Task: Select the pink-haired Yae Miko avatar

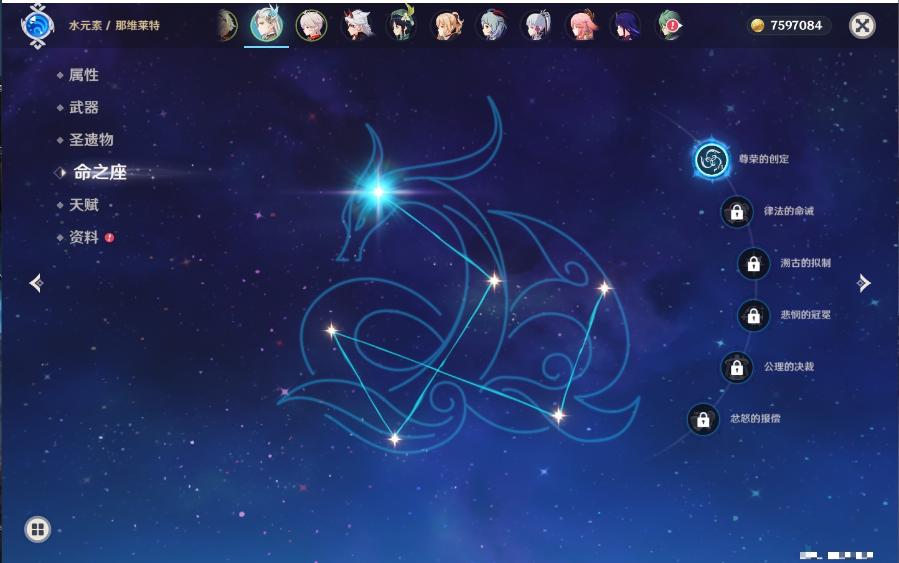Action: coord(581,26)
